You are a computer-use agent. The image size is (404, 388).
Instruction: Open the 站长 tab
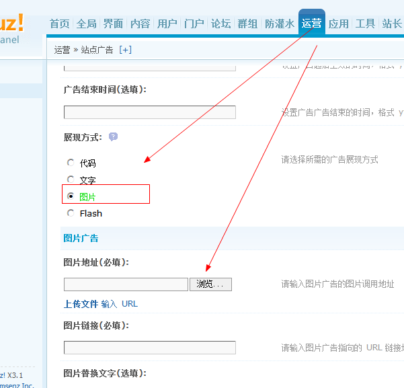pos(392,24)
